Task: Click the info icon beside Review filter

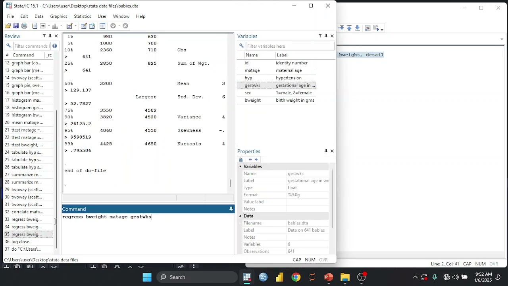Action: click(55, 46)
